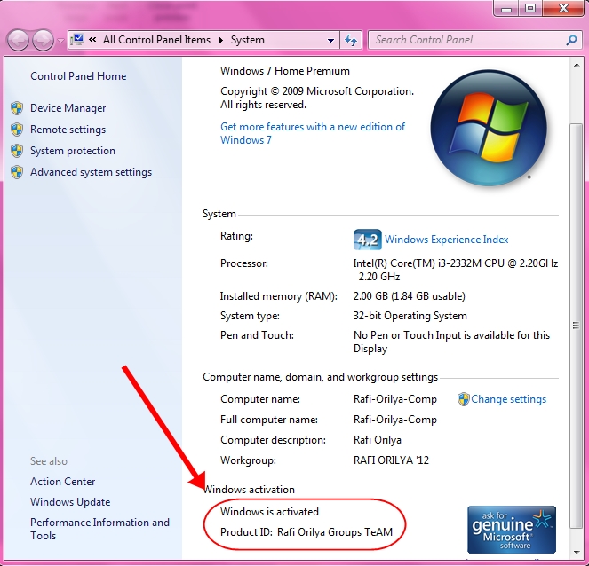
Task: Select System breadcrumb in address bar
Action: [x=248, y=40]
